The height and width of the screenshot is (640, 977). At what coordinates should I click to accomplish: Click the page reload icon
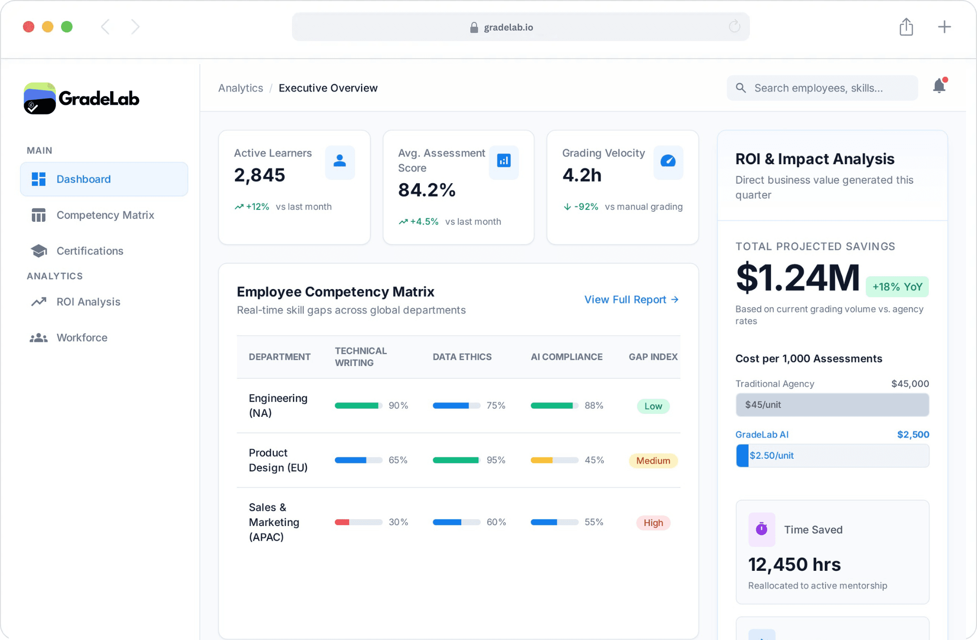point(735,26)
